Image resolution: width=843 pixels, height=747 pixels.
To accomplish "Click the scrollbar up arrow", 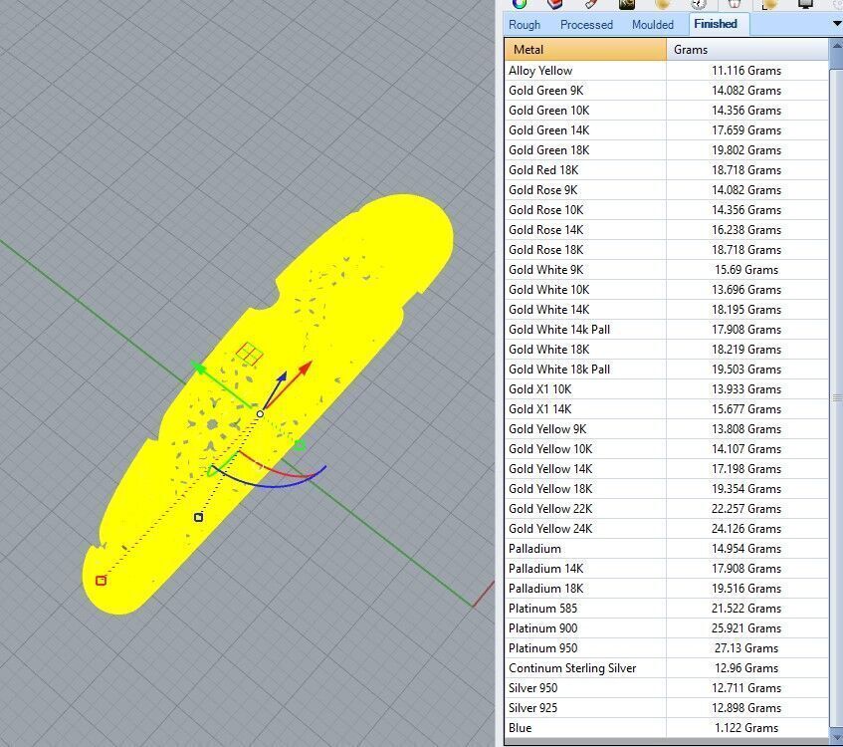I will pyautogui.click(x=837, y=46).
